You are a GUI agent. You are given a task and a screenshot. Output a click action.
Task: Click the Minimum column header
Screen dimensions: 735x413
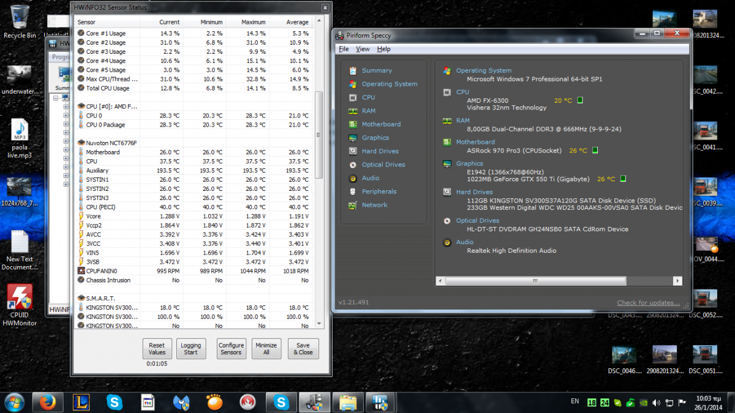[204, 22]
